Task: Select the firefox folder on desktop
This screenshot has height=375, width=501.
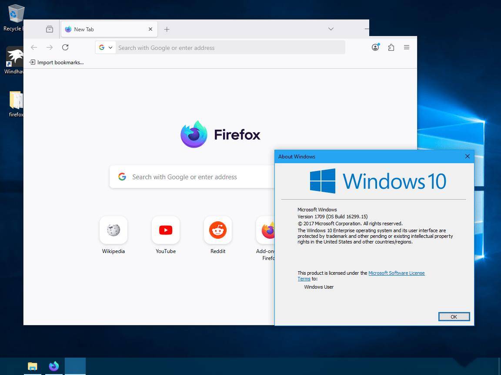Action: [x=15, y=104]
